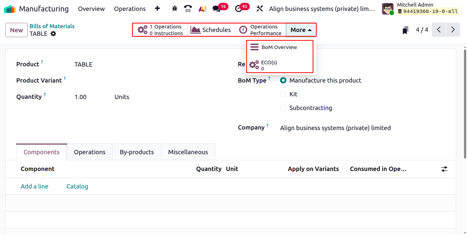Select the Kit BoM type
467x235 pixels.
[283, 94]
